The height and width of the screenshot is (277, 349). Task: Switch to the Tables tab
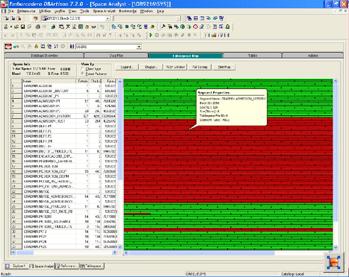click(x=252, y=56)
